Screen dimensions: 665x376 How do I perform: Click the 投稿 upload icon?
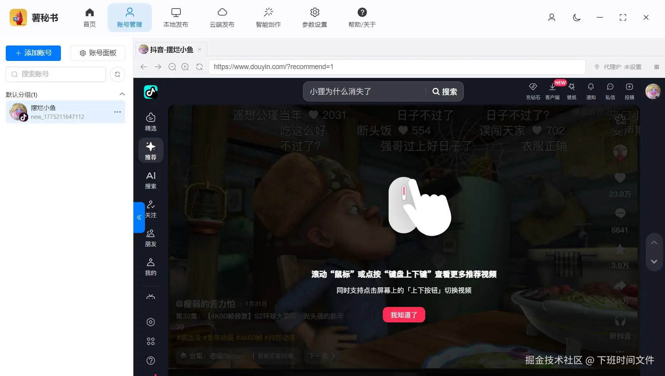click(x=630, y=91)
